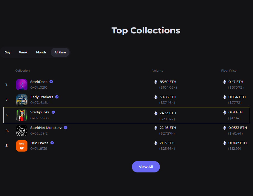Click address 0x05...59f2

point(39,133)
